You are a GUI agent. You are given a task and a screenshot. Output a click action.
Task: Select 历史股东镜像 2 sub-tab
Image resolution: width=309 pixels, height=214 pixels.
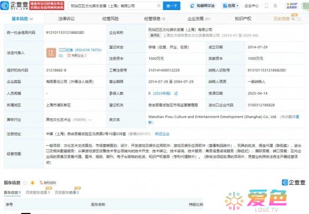click(67, 192)
